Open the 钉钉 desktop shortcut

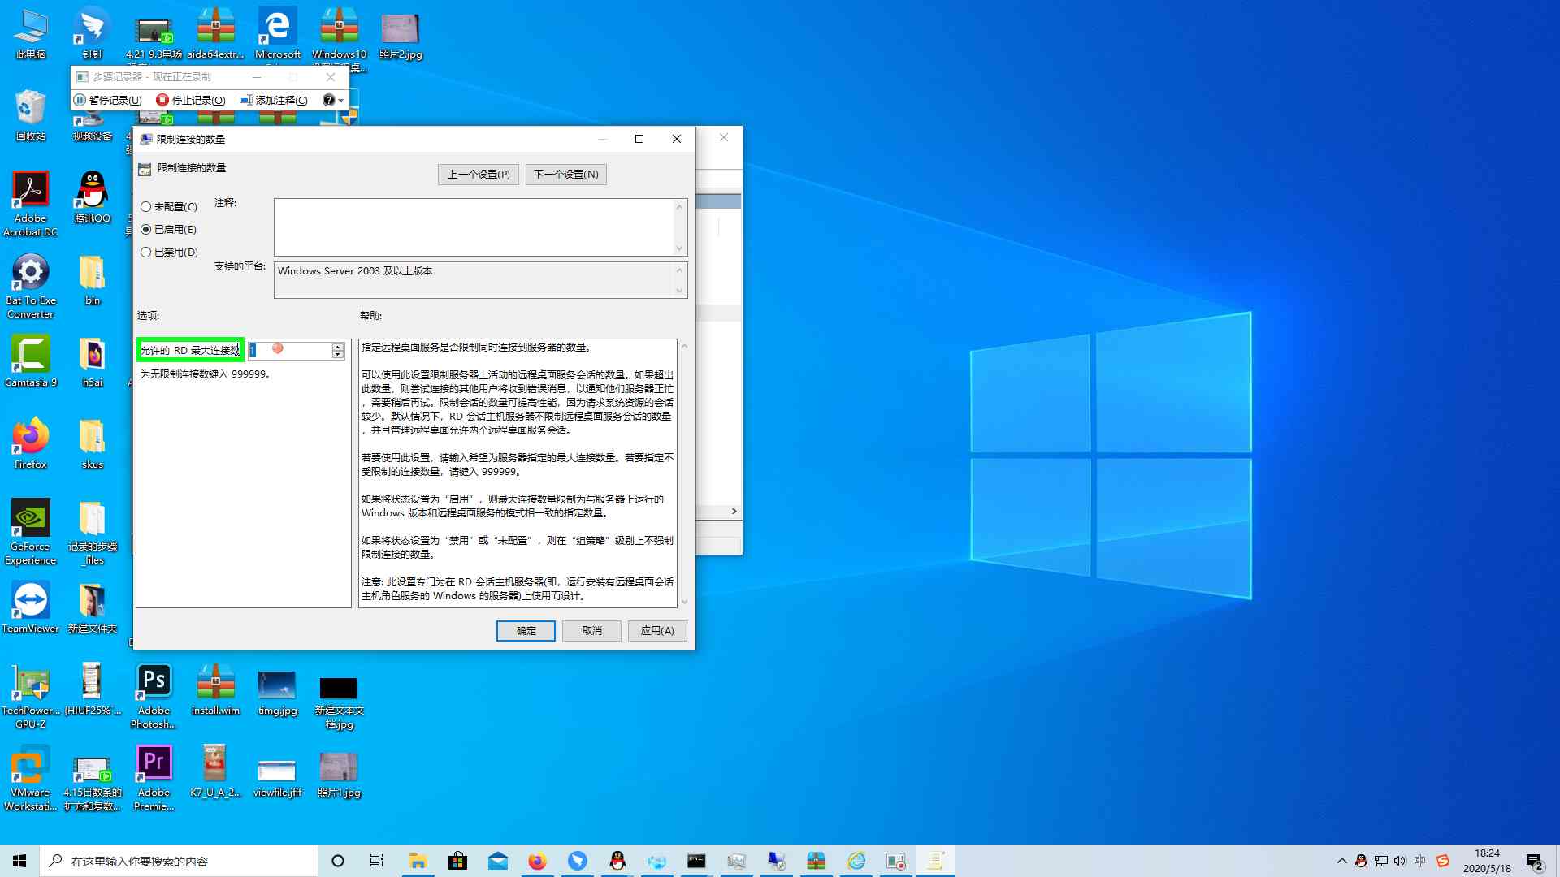(93, 34)
